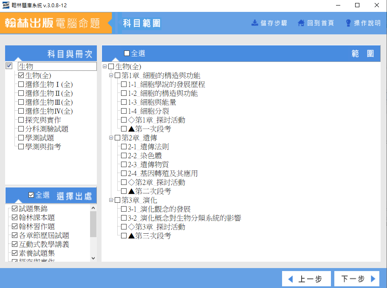
Task: Click the right arrow icon beside 下一步
Action: (x=373, y=279)
